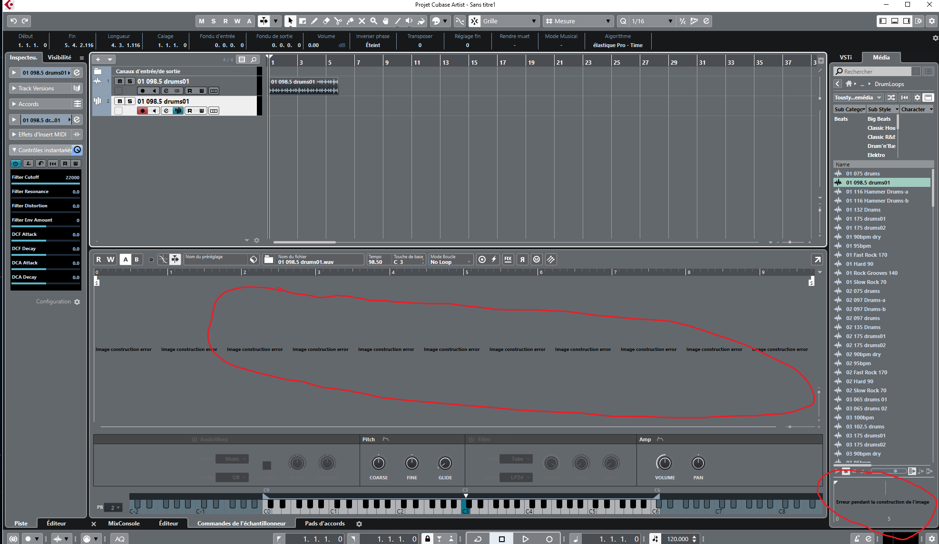Toggle sampler Monophonic mode icon
This screenshot has height=544, width=939.
[x=537, y=259]
